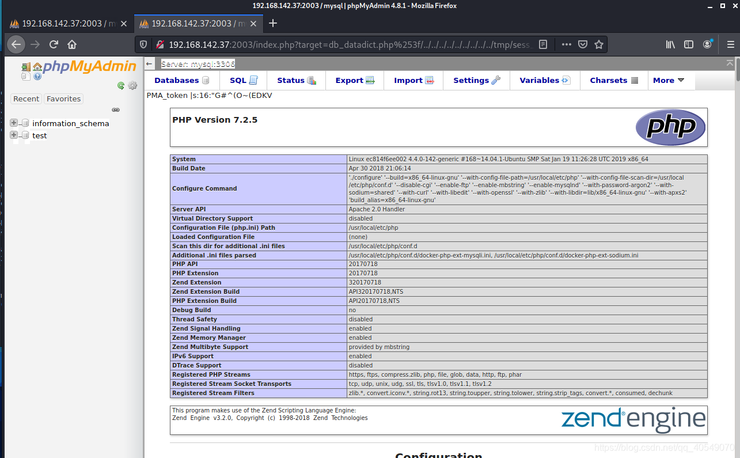
Task: Click the page vertical scrollbar
Action: pos(737,258)
